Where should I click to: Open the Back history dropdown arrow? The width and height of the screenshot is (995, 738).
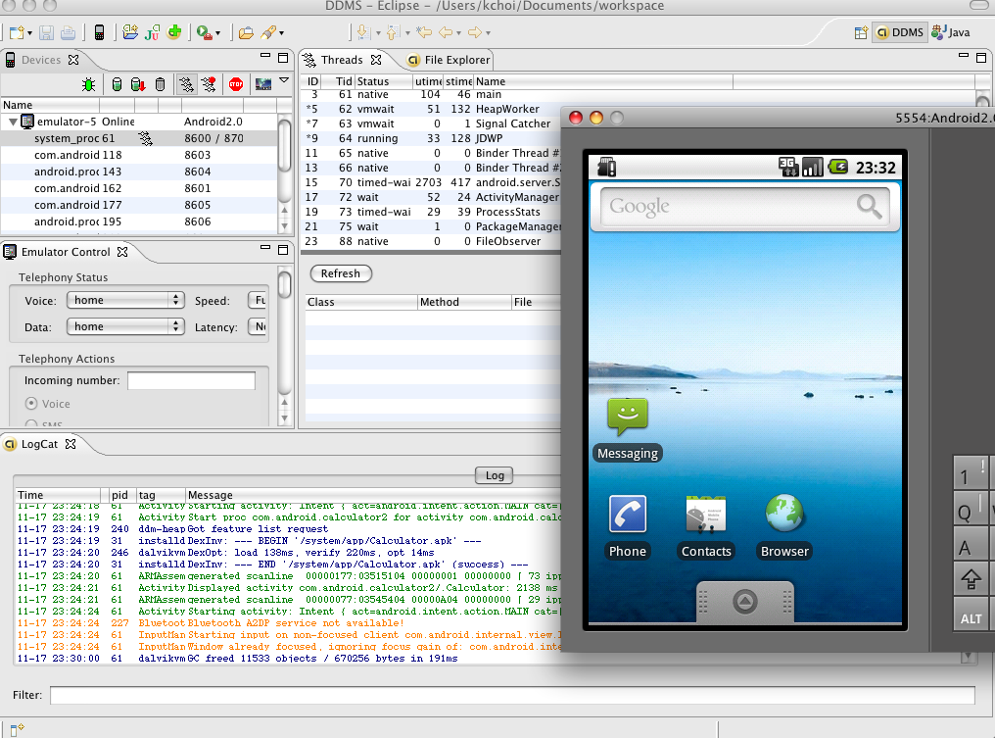tap(458, 33)
